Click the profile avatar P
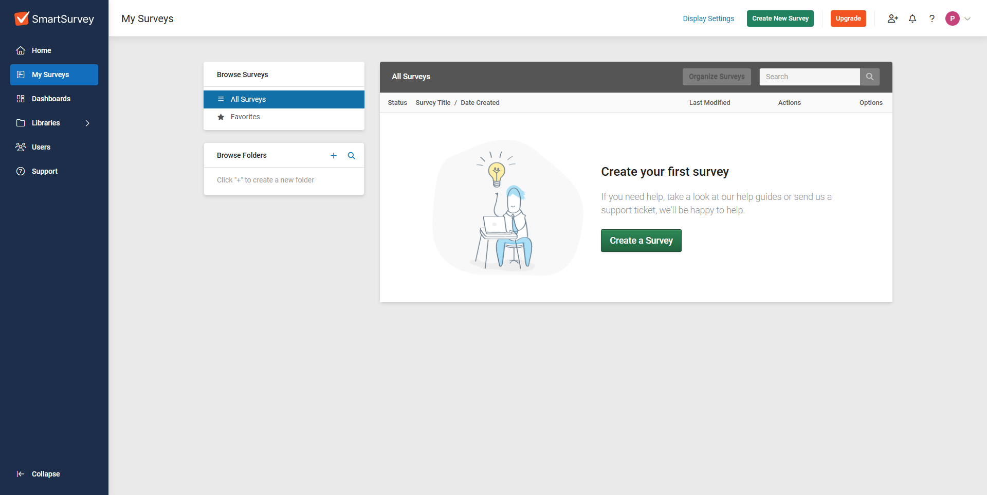Viewport: 987px width, 495px height. click(x=952, y=19)
